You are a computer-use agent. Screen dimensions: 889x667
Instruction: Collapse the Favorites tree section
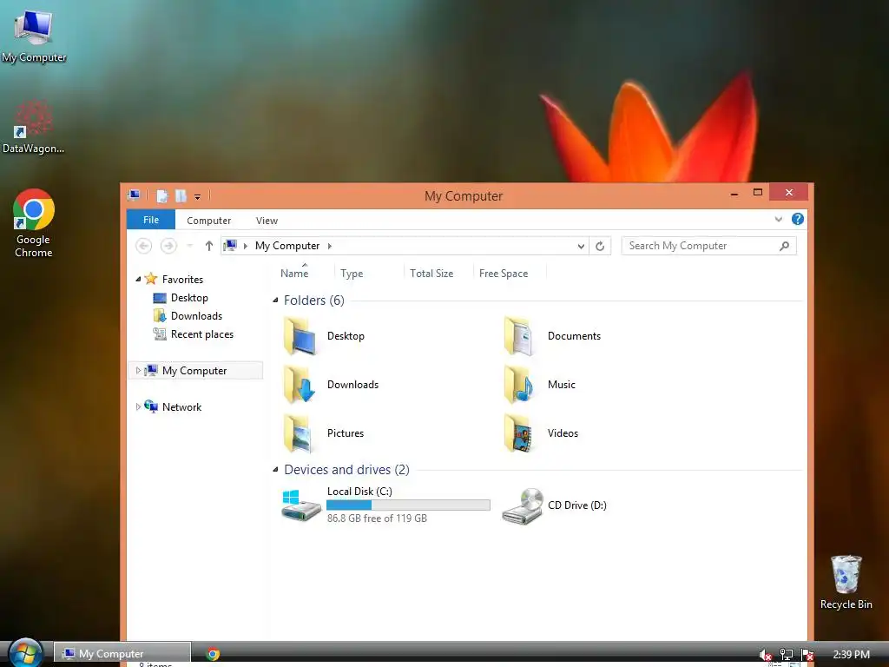pos(138,279)
